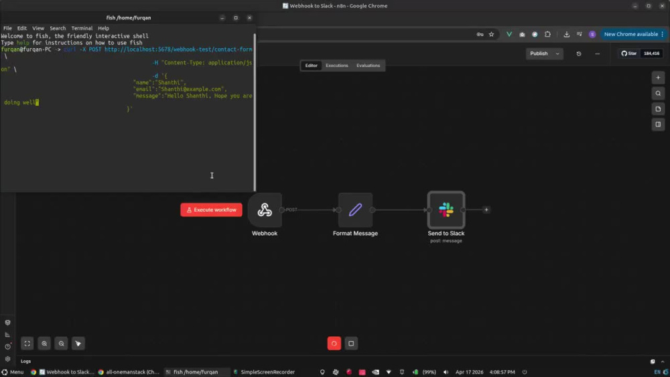
Task: Open the Wi-Fi network tray icon
Action: click(x=389, y=372)
